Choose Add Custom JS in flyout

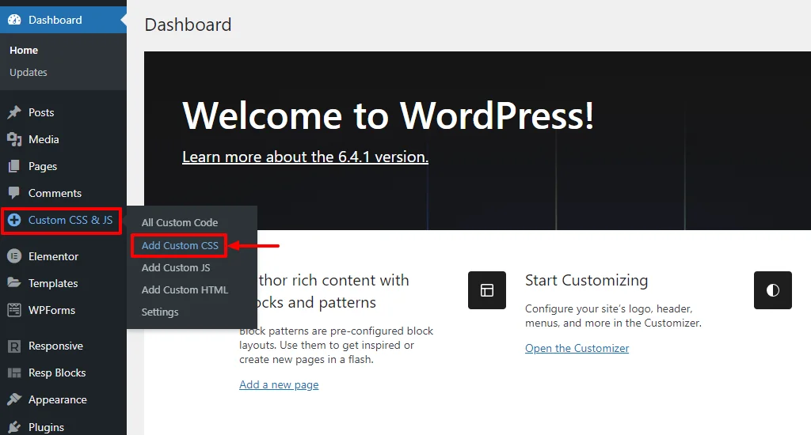pyautogui.click(x=176, y=267)
